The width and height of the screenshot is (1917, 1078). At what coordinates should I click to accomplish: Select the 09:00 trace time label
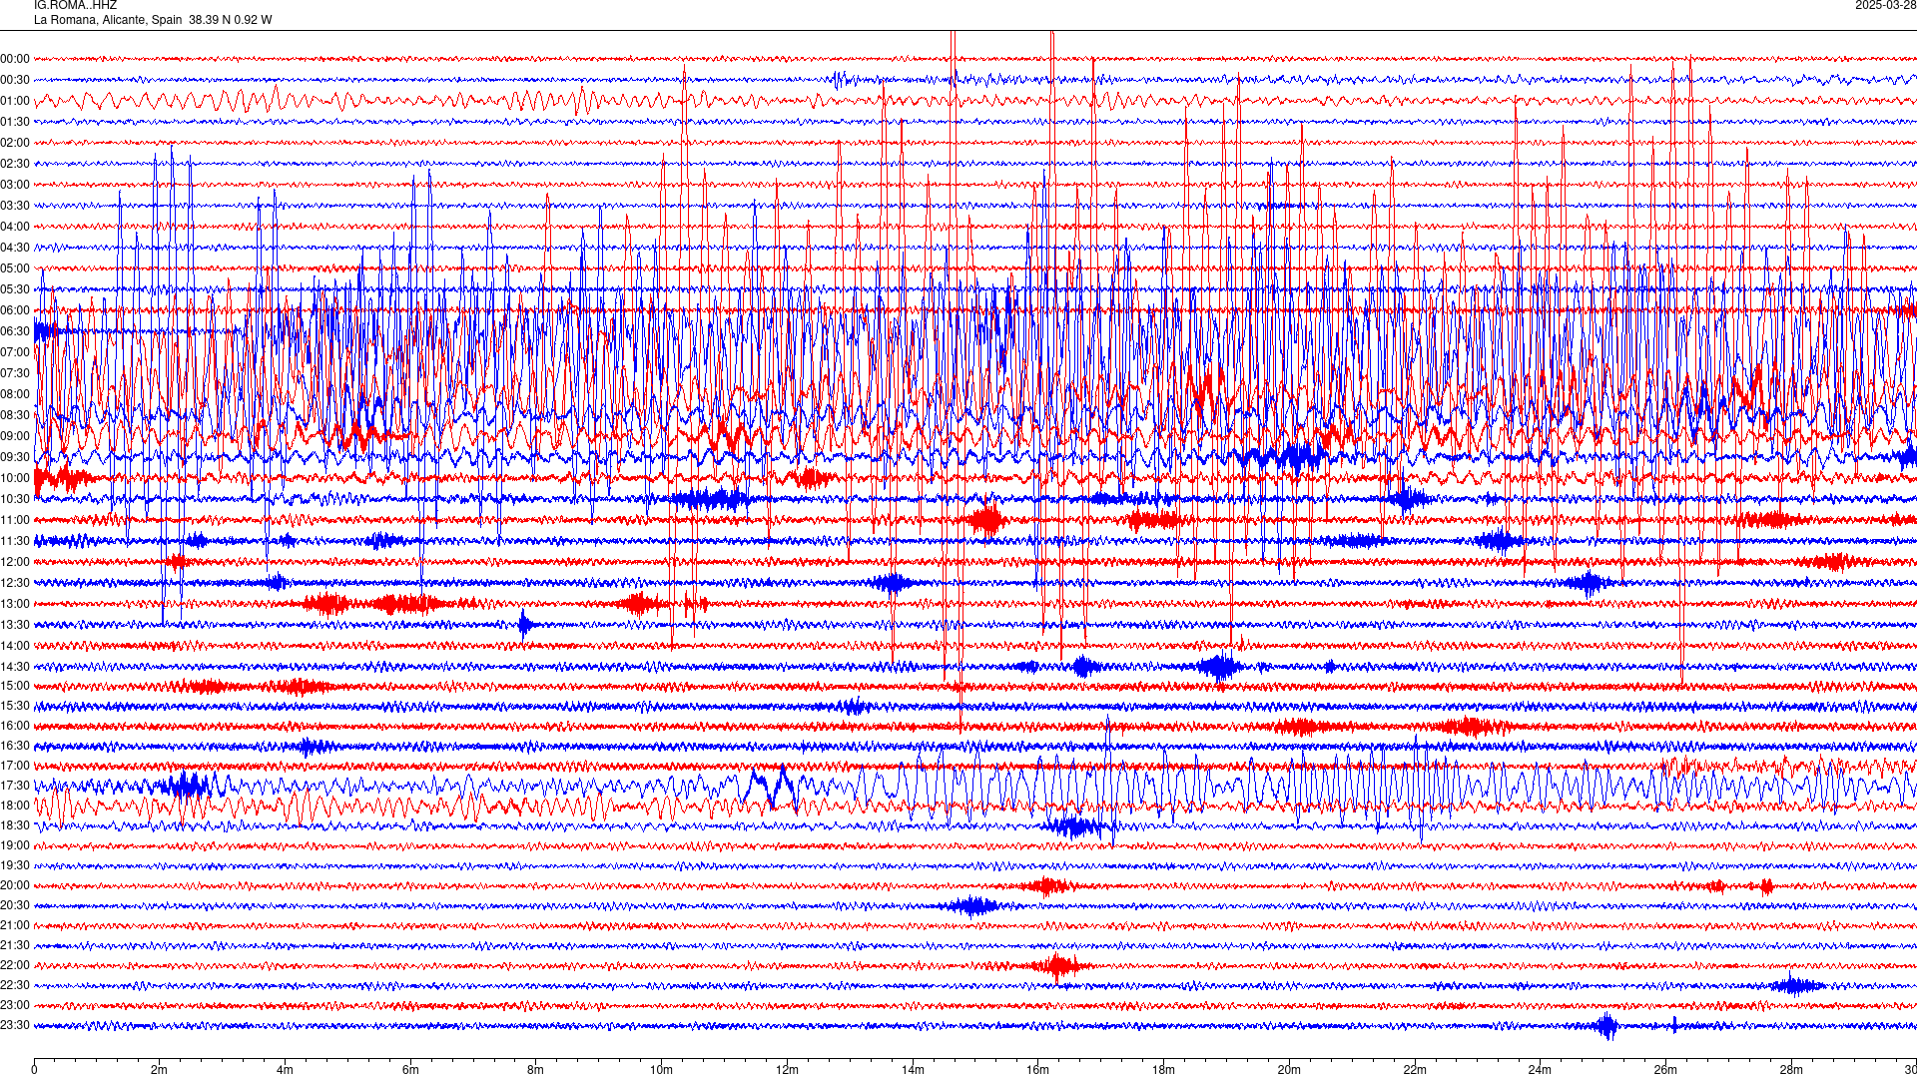(15, 436)
